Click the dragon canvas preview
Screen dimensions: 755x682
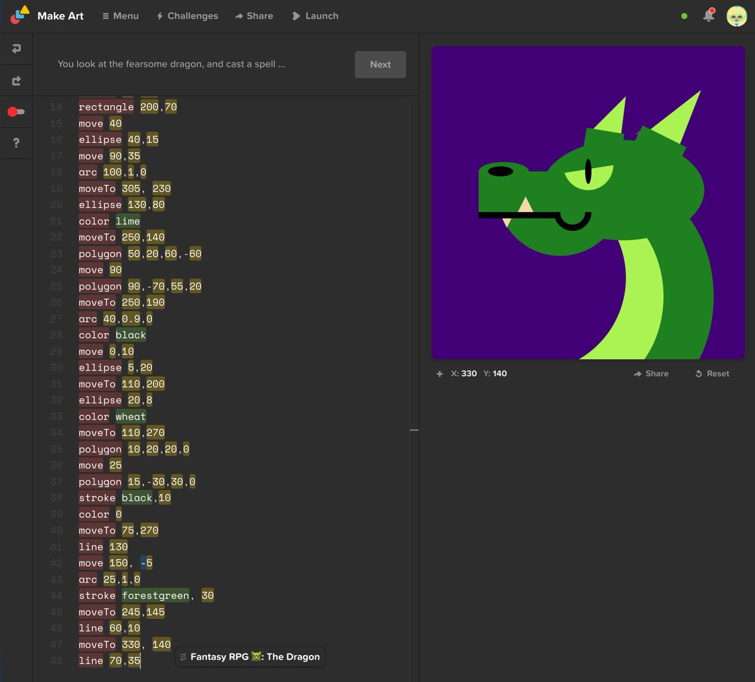[x=588, y=203]
